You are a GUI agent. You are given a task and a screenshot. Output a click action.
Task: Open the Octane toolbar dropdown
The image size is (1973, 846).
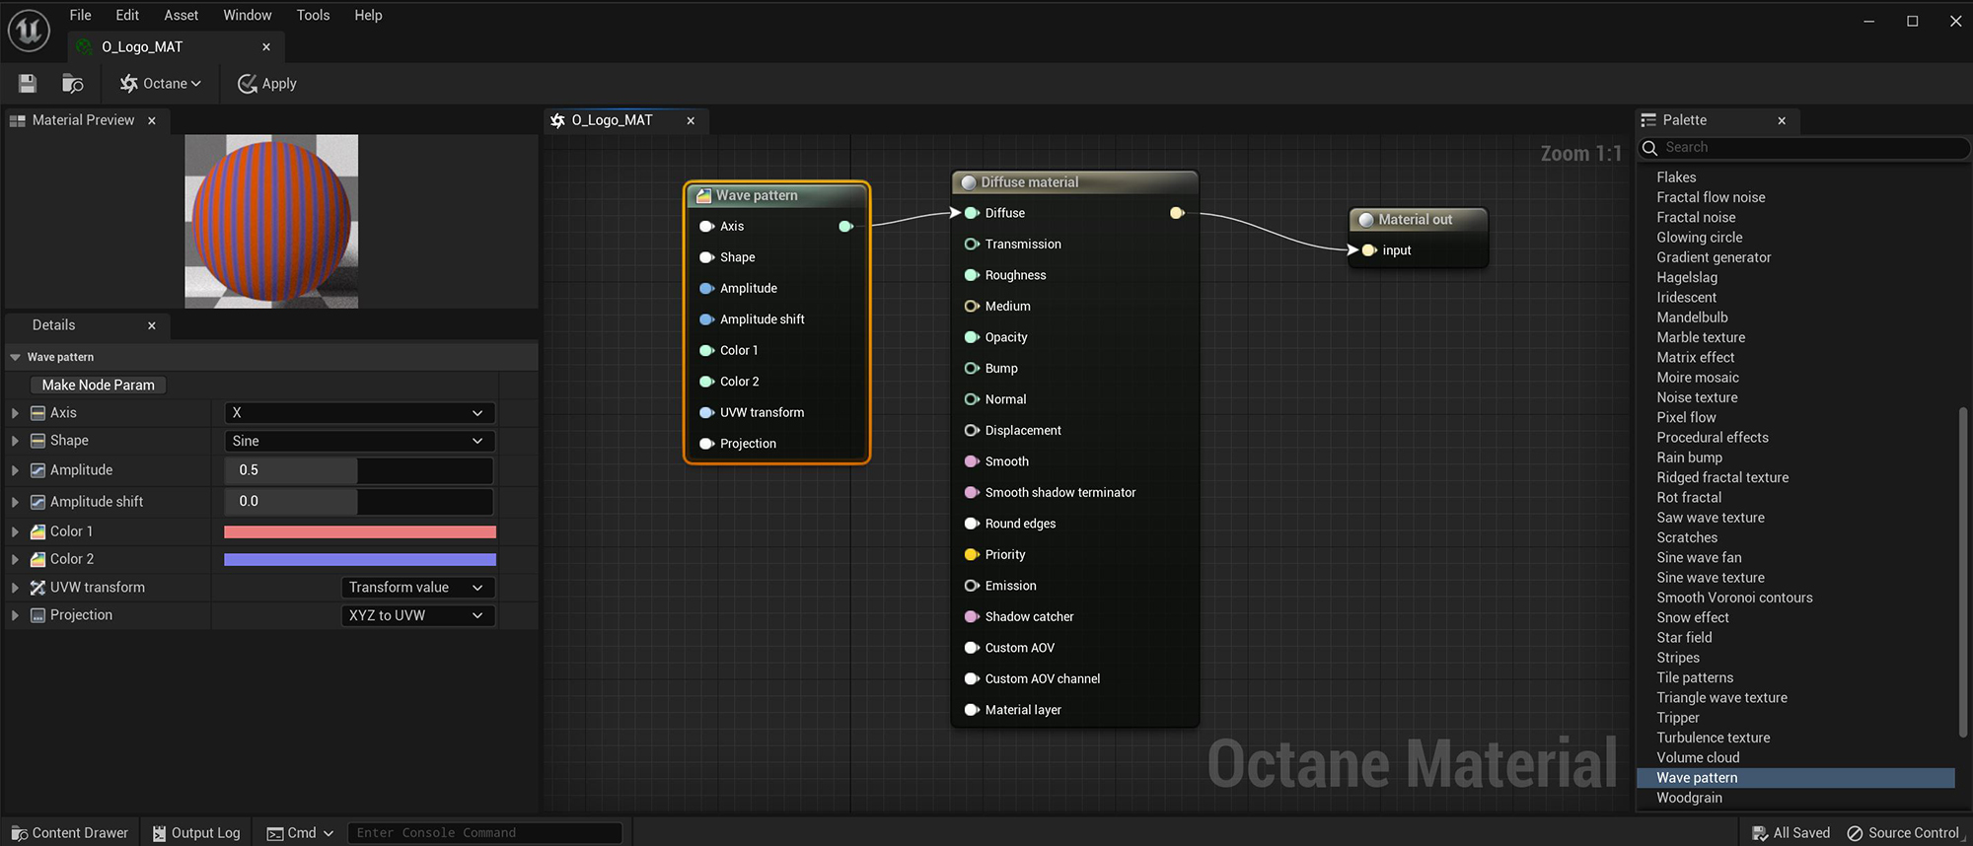tap(161, 84)
